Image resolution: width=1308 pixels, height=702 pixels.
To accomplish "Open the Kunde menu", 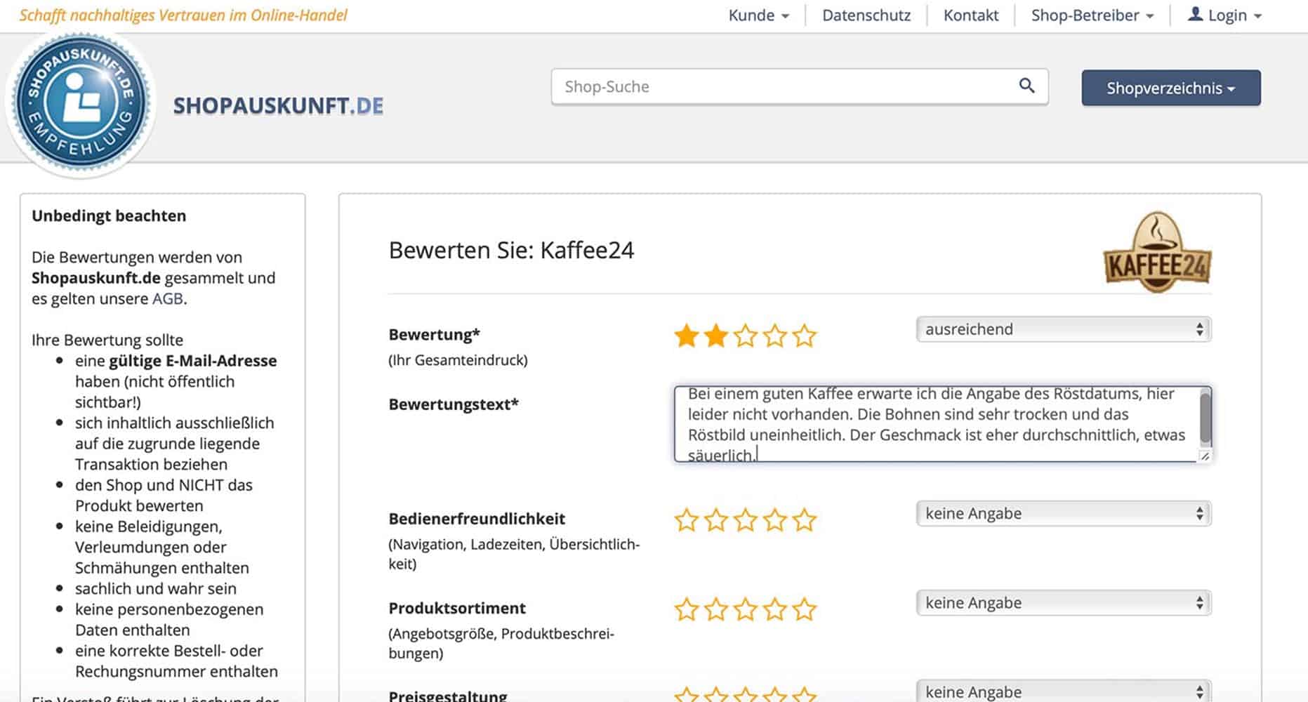I will click(758, 15).
